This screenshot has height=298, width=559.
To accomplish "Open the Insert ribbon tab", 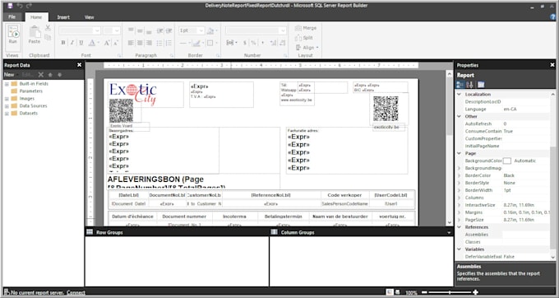I will 63,17.
